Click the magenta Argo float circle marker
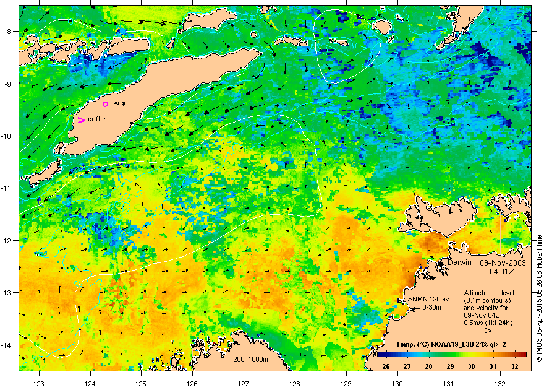The width and height of the screenshot is (544, 390). tap(106, 104)
